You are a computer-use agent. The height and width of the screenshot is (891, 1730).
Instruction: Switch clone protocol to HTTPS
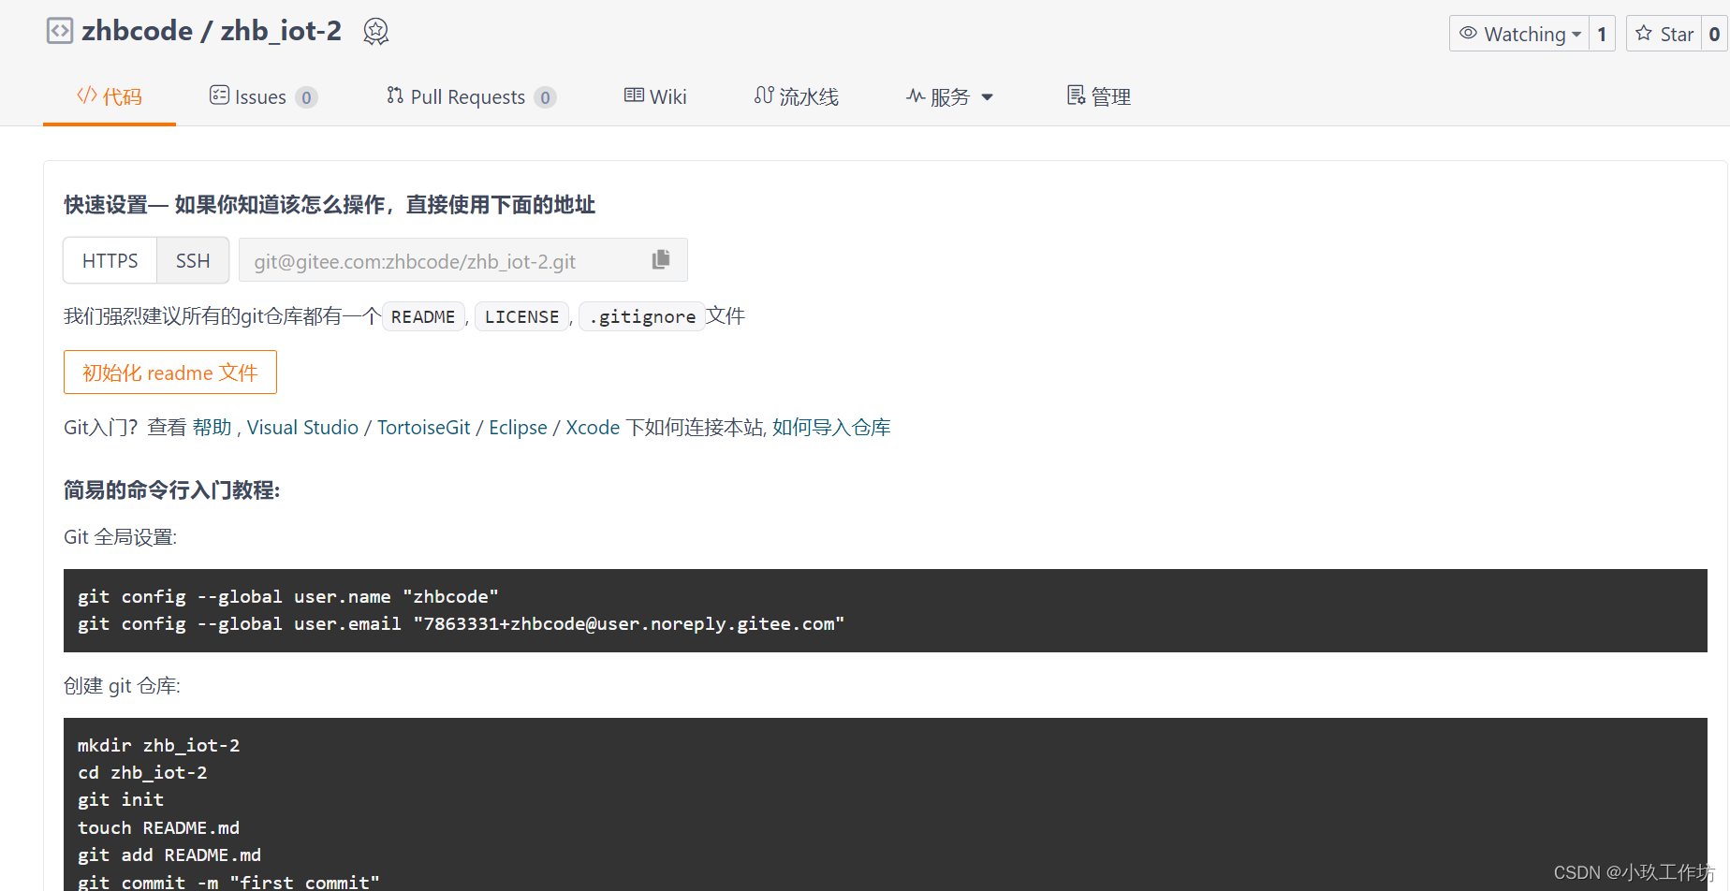click(110, 260)
